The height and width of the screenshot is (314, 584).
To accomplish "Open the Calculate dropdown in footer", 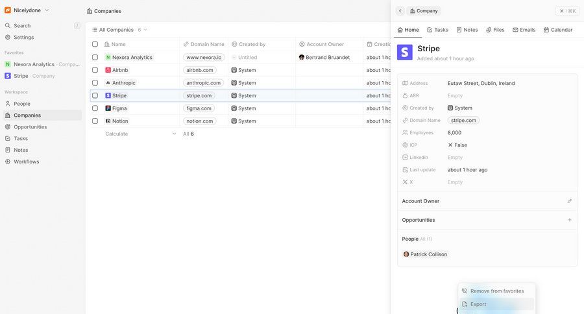I will 140,134.
